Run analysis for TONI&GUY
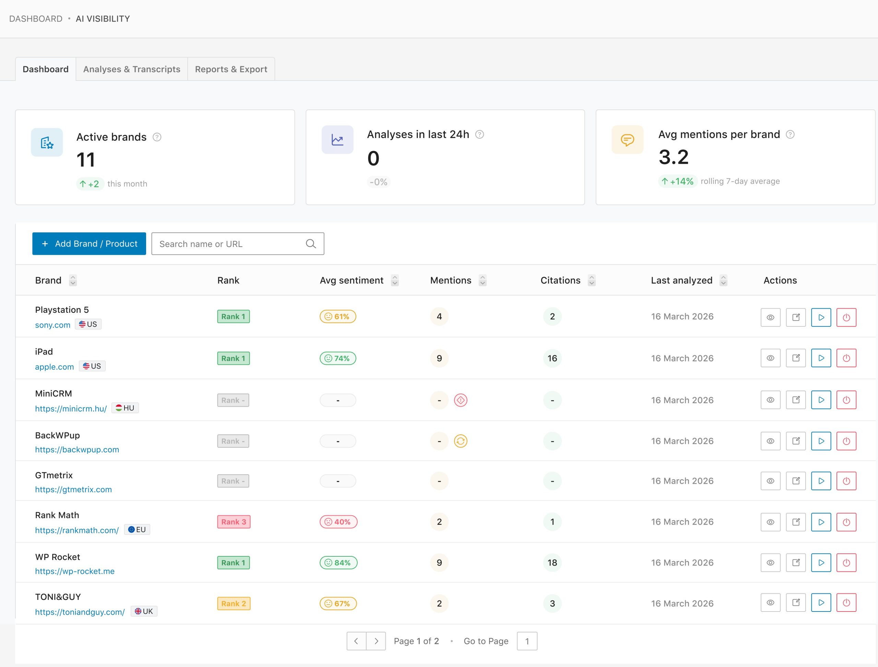 point(821,603)
